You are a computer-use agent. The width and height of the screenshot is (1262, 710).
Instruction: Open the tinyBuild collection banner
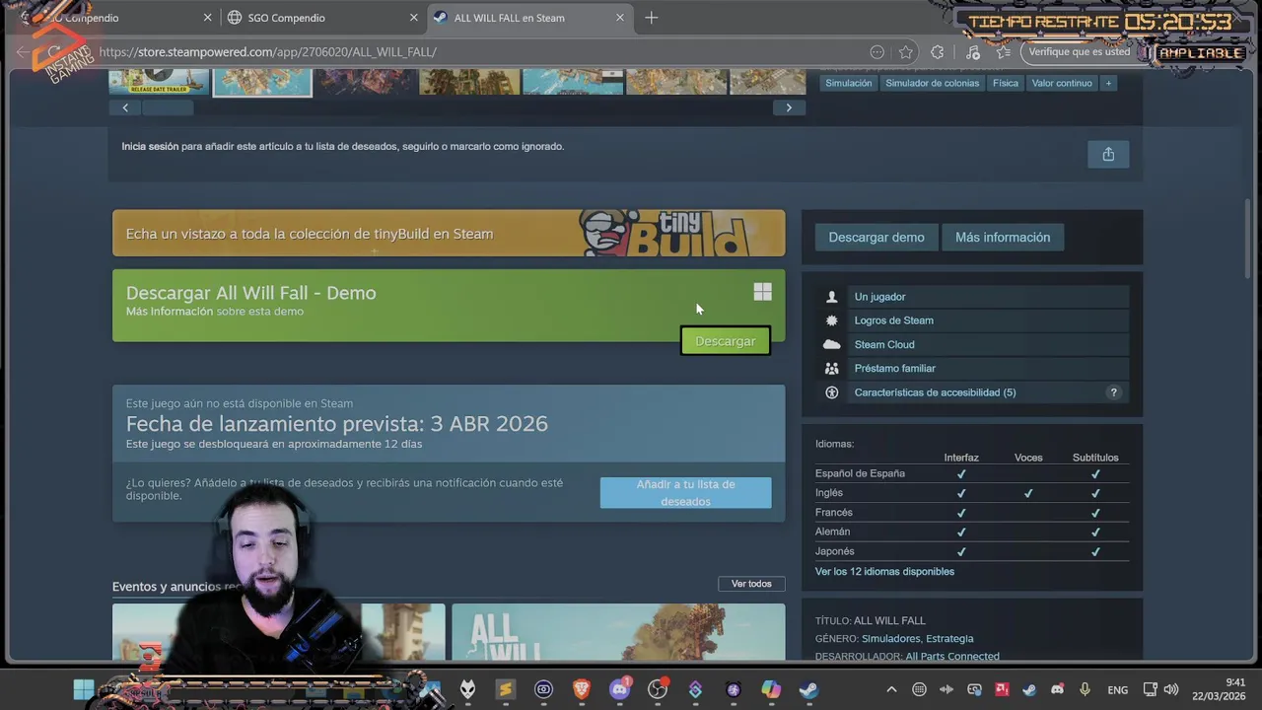449,234
